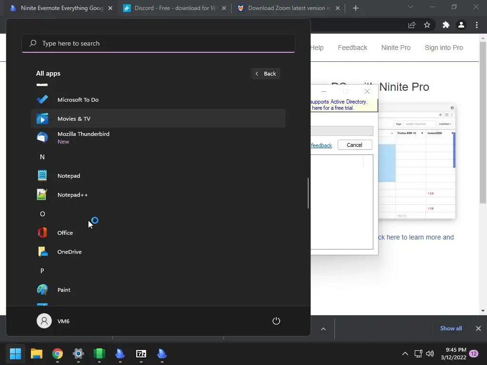Switch to the Download Zoom tab
Viewport: 487px width, 365px height.
tap(288, 8)
